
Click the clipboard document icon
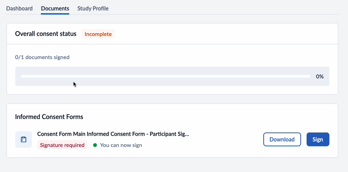23,139
